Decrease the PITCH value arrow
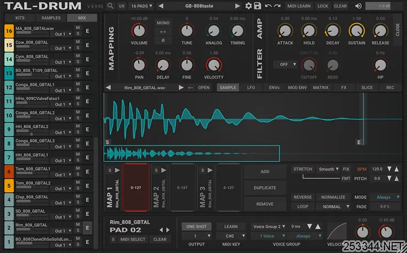This screenshot has width=407, height=253. (x=389, y=178)
